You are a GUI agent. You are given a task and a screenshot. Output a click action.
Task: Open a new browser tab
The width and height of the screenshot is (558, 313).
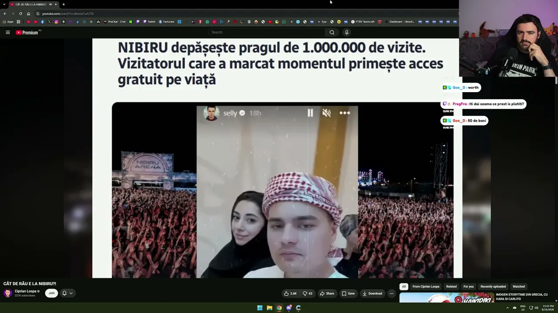(x=63, y=4)
